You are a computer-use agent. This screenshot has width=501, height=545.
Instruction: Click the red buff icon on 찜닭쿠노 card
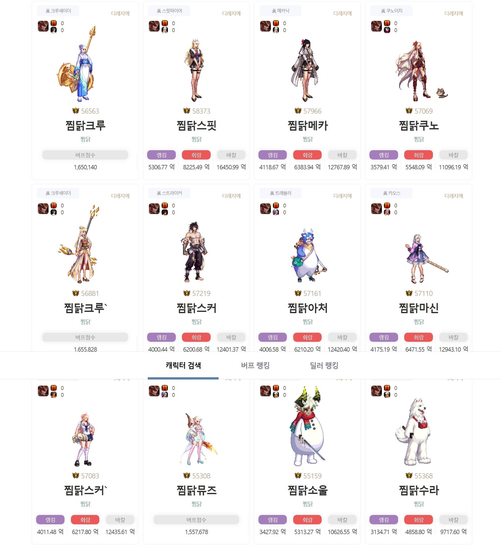[387, 23]
